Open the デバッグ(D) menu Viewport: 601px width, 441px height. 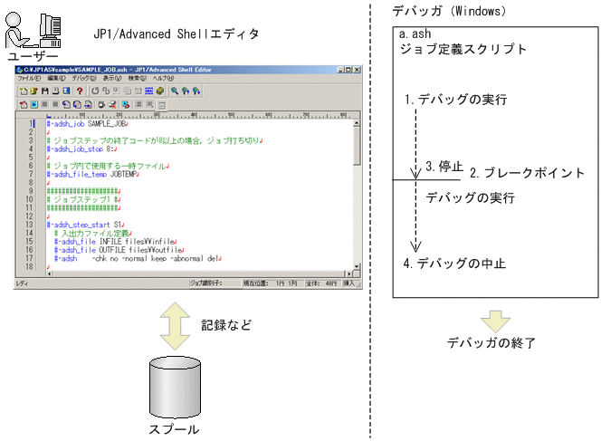click(84, 78)
